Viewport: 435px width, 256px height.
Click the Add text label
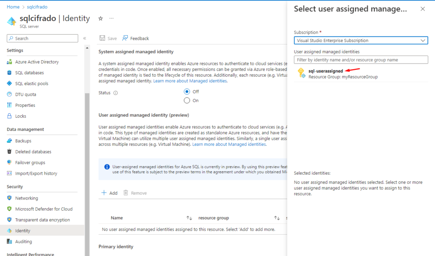click(x=113, y=193)
